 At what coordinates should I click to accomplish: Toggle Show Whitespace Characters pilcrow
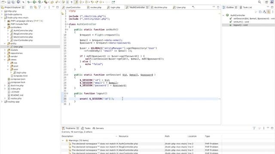click(72, 2)
